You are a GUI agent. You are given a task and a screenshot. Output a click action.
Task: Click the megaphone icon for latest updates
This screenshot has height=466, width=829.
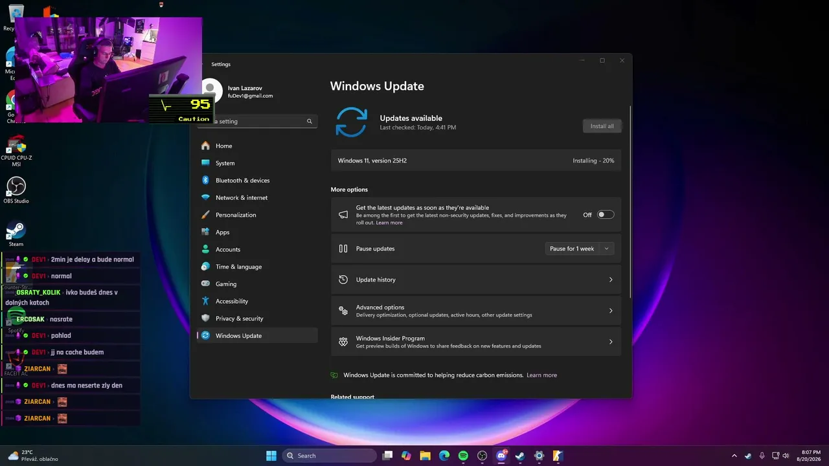pos(343,215)
